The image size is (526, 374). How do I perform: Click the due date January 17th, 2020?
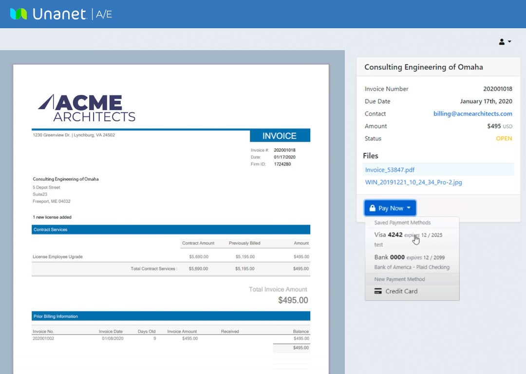click(x=486, y=101)
